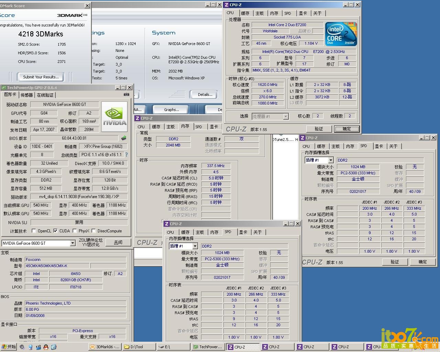The image size is (440, 352).
Task: Click GPU-Z 关闭 button
Action: tap(118, 242)
